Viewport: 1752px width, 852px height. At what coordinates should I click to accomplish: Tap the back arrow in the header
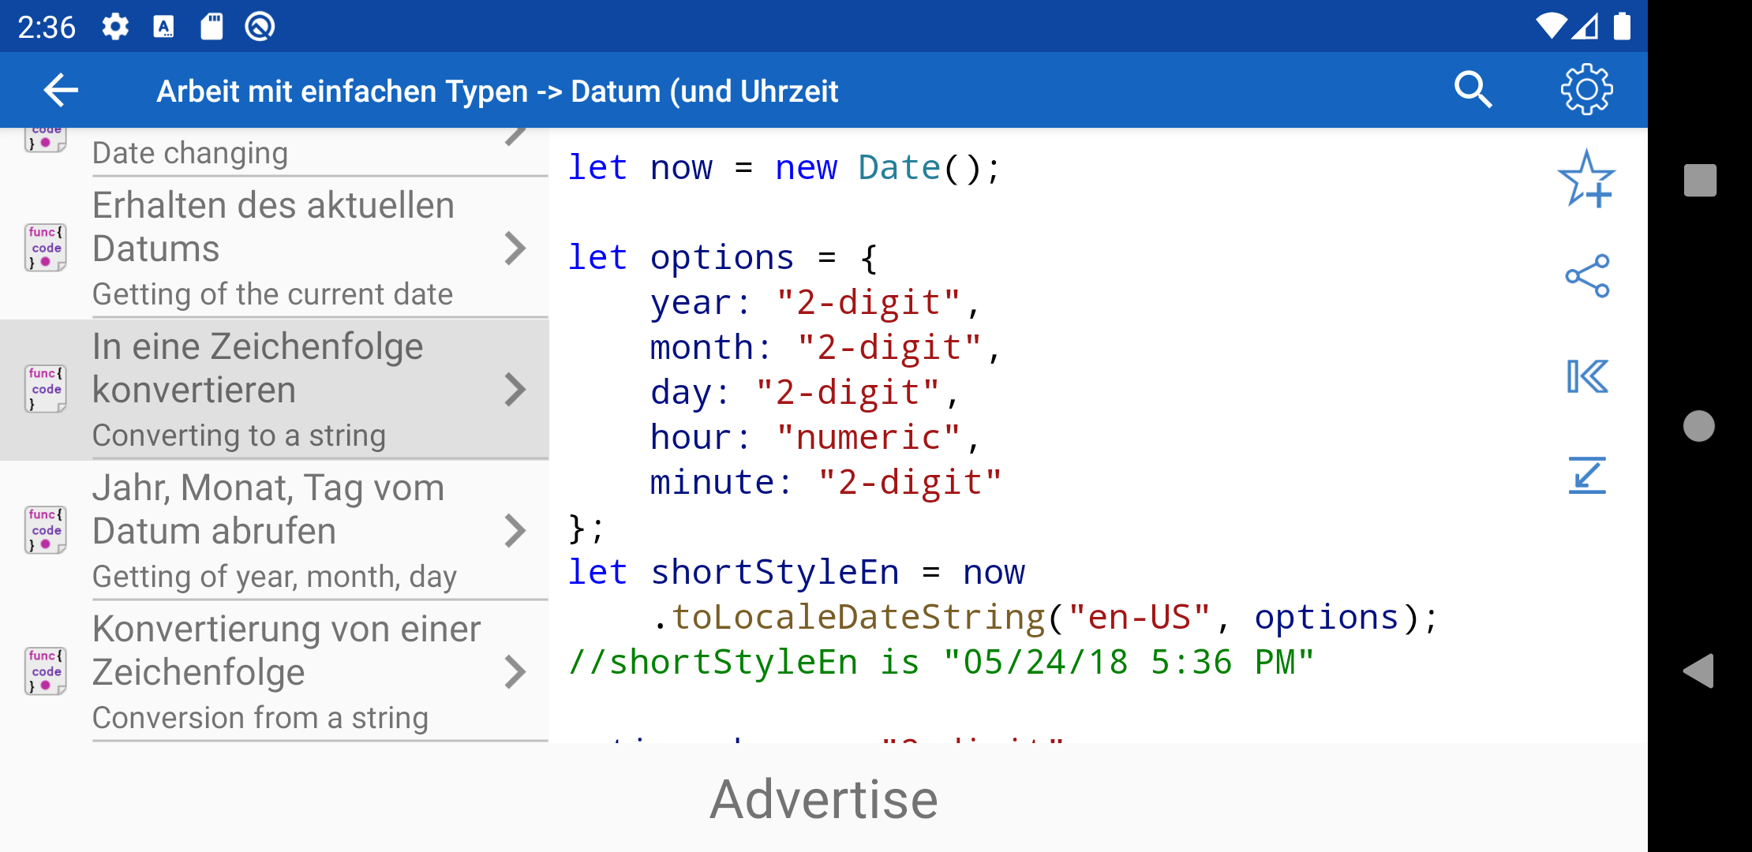pyautogui.click(x=61, y=91)
